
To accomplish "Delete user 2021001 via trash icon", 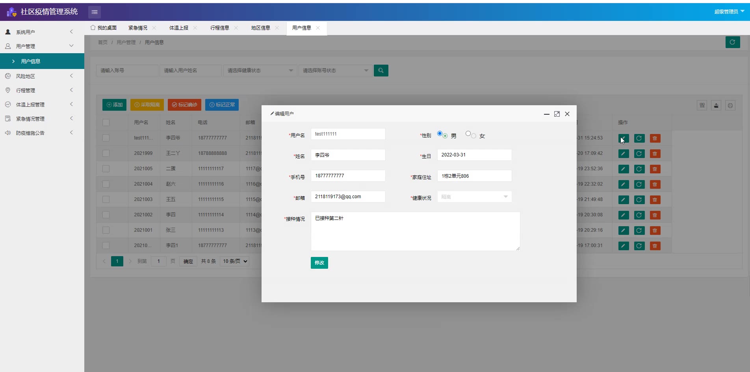I will (655, 231).
